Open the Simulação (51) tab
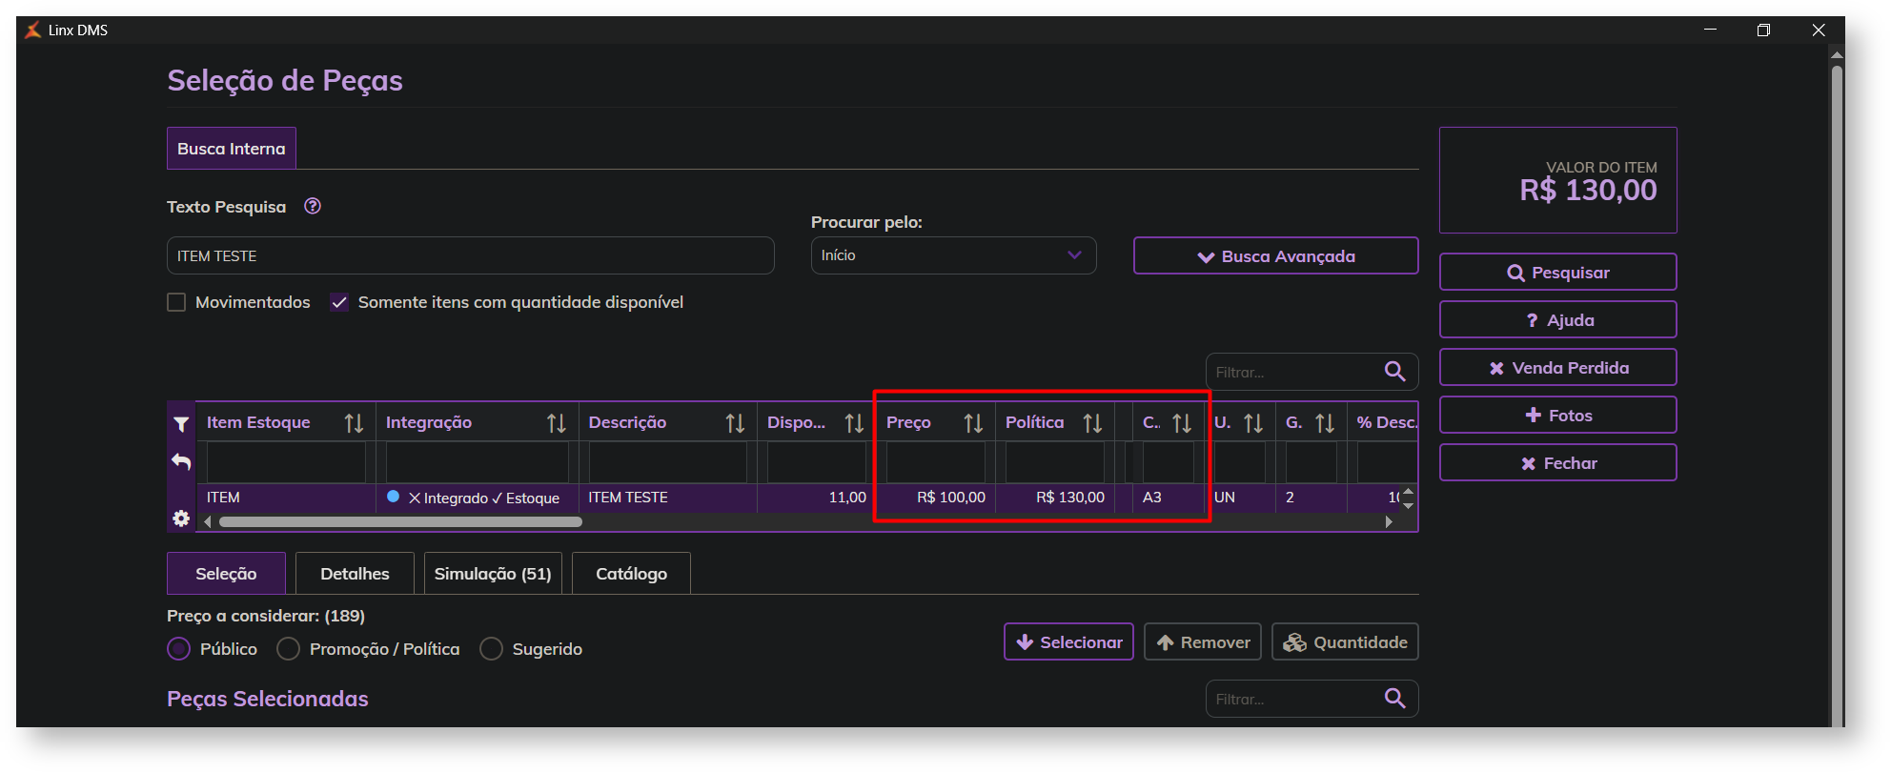The height and width of the screenshot is (773, 1891). tap(493, 574)
